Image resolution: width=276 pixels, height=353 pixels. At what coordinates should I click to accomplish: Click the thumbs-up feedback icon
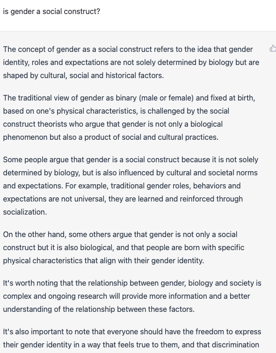pyautogui.click(x=273, y=49)
